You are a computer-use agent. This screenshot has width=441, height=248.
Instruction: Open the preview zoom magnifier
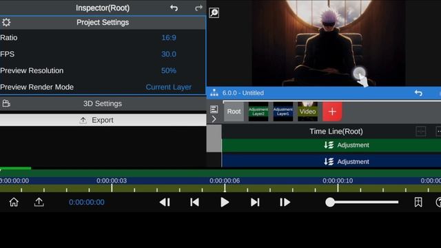[214, 12]
